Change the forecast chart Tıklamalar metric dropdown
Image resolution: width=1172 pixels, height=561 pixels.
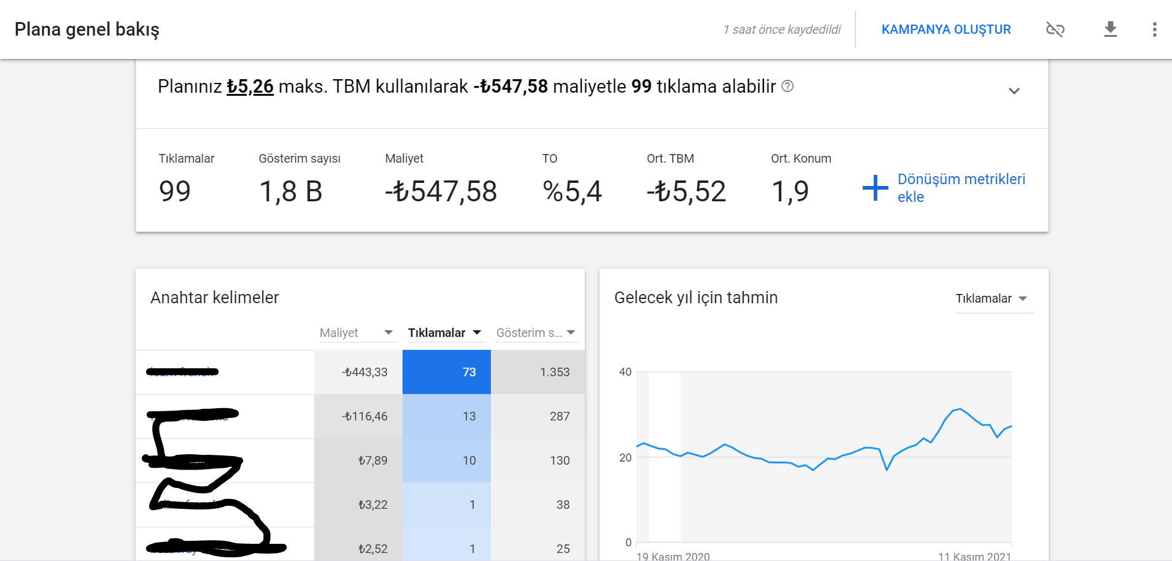point(994,299)
